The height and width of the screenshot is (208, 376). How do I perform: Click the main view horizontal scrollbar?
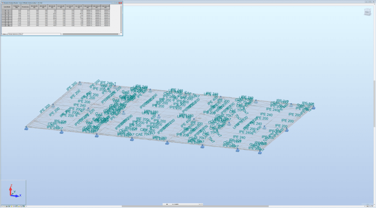pyautogui.click(x=195, y=206)
